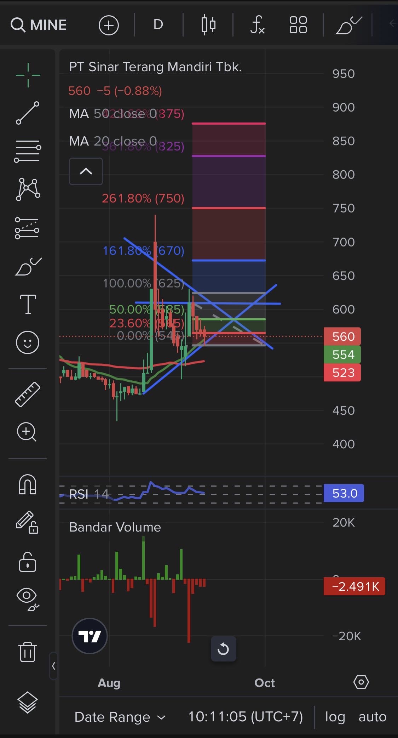Image resolution: width=398 pixels, height=738 pixels.
Task: Tap the Oct date axis label
Action: pyautogui.click(x=265, y=683)
